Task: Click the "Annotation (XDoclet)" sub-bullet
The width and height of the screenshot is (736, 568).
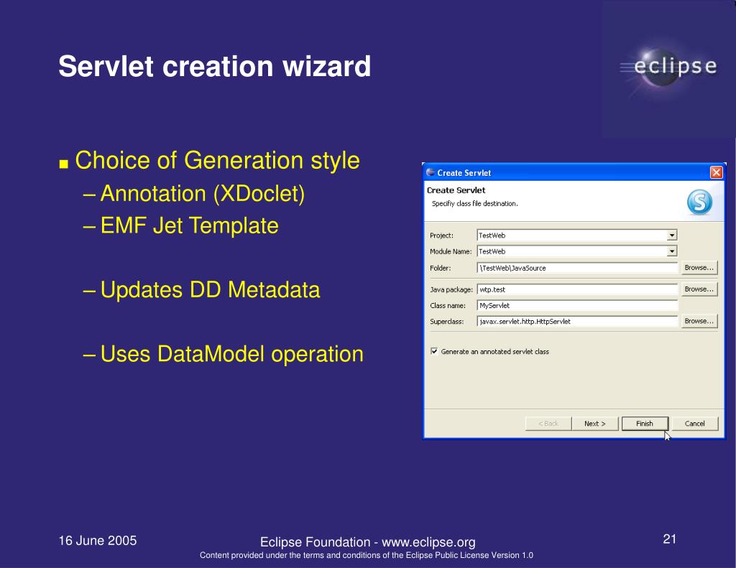Action: (202, 194)
